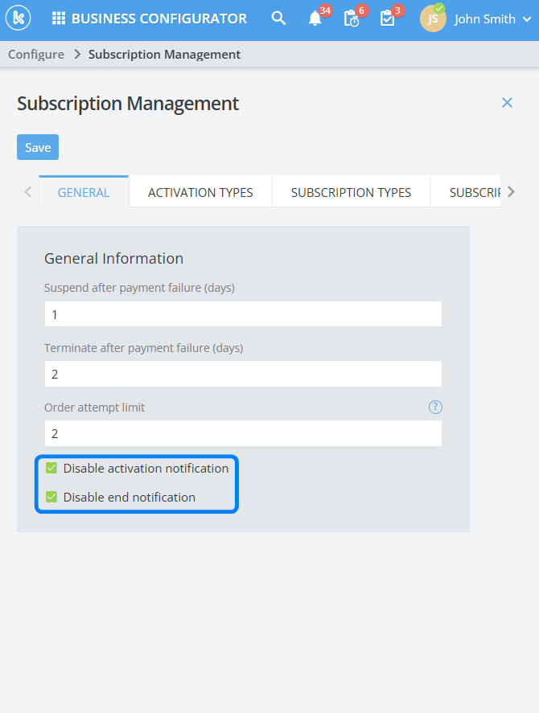The width and height of the screenshot is (539, 713).
Task: Switch to the Activation Types tab
Action: pos(200,192)
